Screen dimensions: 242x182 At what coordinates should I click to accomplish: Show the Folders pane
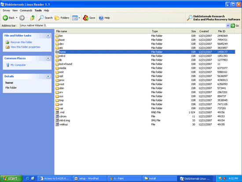[x=62, y=18]
